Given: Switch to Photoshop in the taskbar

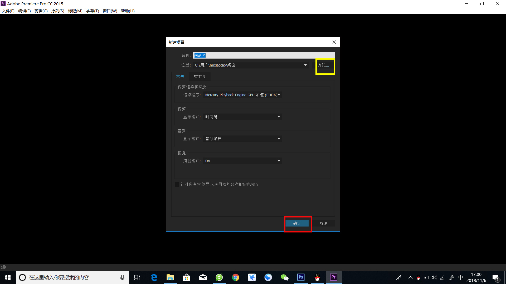Looking at the screenshot, I should coord(301,277).
